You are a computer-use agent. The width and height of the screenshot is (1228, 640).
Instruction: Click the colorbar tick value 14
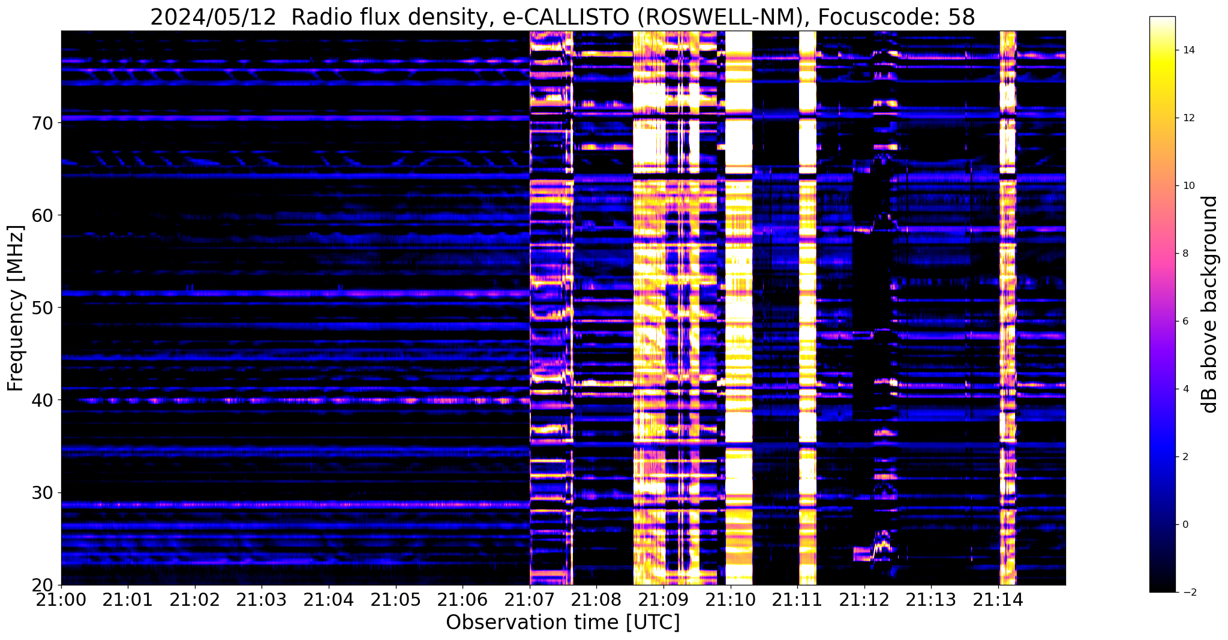coord(1187,50)
